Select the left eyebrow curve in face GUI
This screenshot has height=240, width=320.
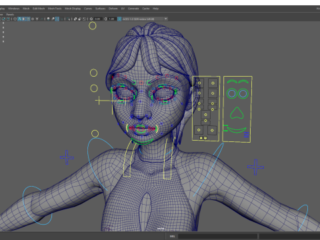pos(232,81)
